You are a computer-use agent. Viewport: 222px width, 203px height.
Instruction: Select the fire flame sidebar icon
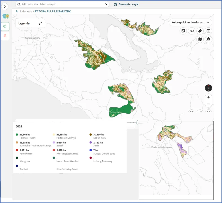click(x=5, y=36)
